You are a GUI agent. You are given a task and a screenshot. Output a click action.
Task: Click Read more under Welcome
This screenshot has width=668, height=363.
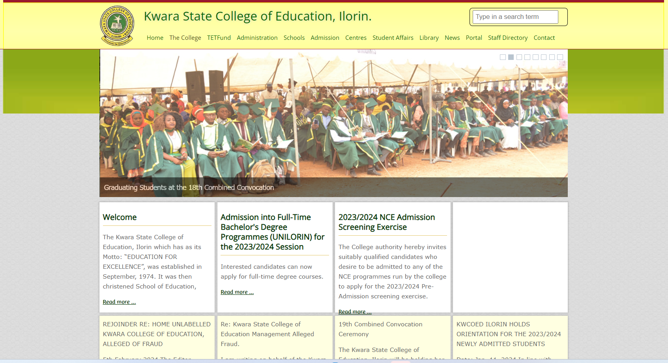click(x=119, y=302)
